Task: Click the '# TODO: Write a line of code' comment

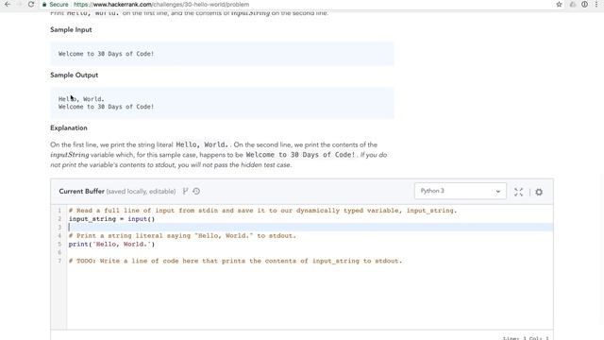Action: tap(235, 261)
